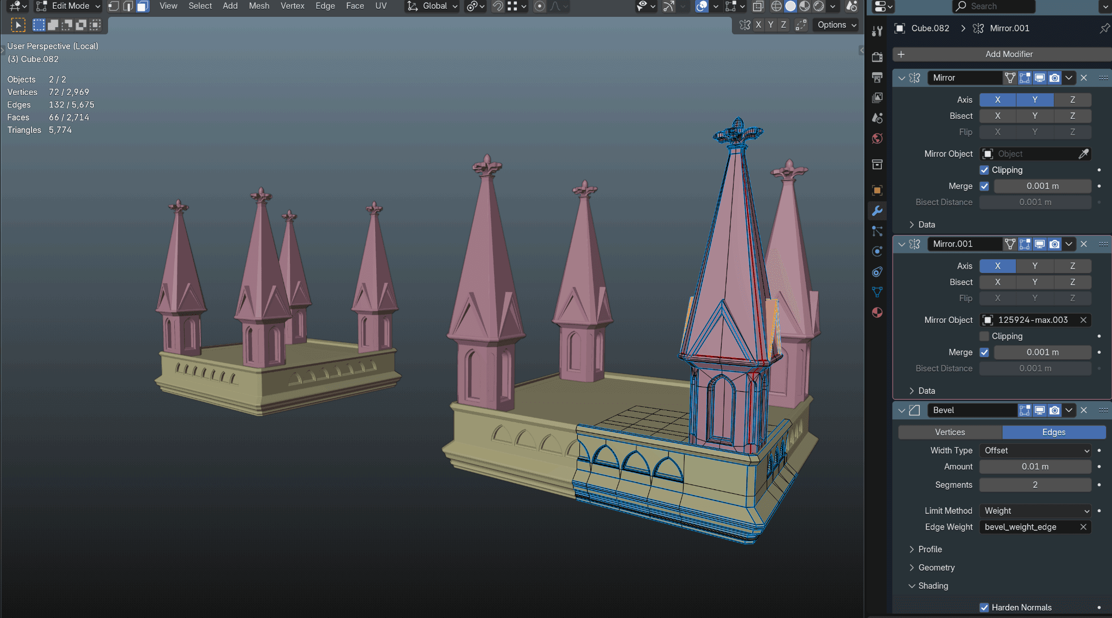
Task: Toggle X-ray display in viewport
Action: coord(758,6)
